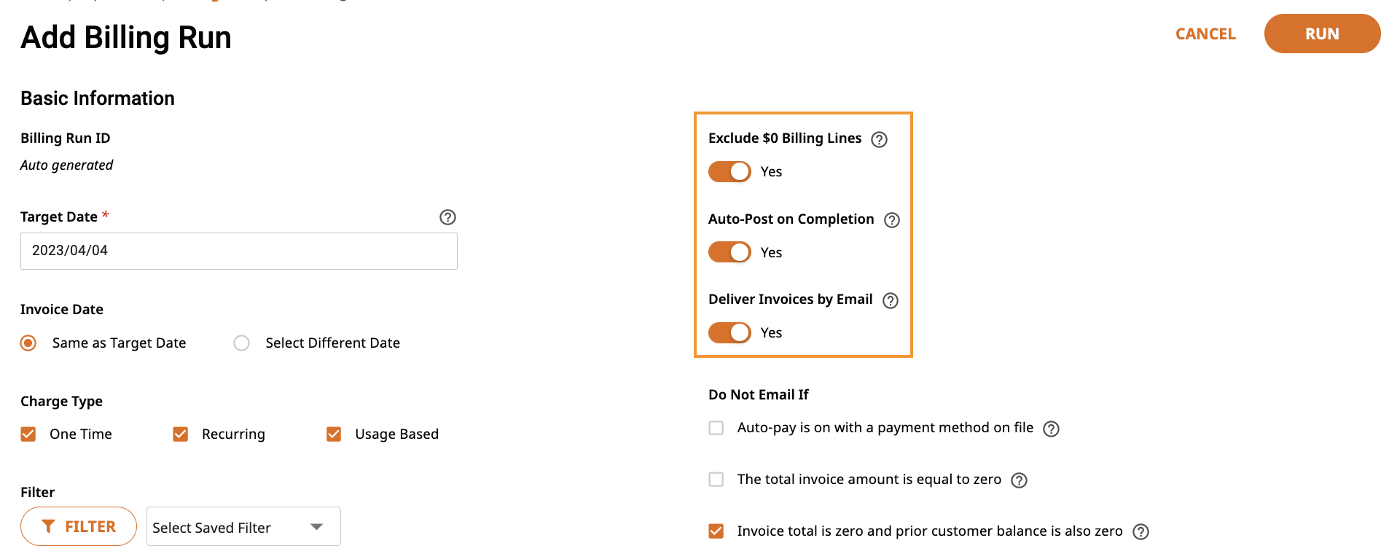
Task: Check The total invoice amount equal to zero
Action: [x=716, y=479]
